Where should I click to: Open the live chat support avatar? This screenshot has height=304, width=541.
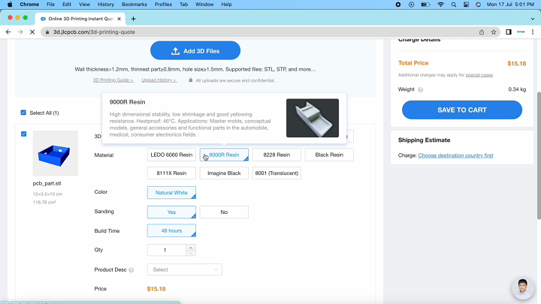pyautogui.click(x=522, y=288)
